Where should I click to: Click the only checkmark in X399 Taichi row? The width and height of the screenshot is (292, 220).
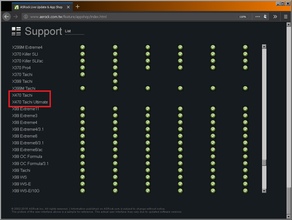tap(115, 81)
